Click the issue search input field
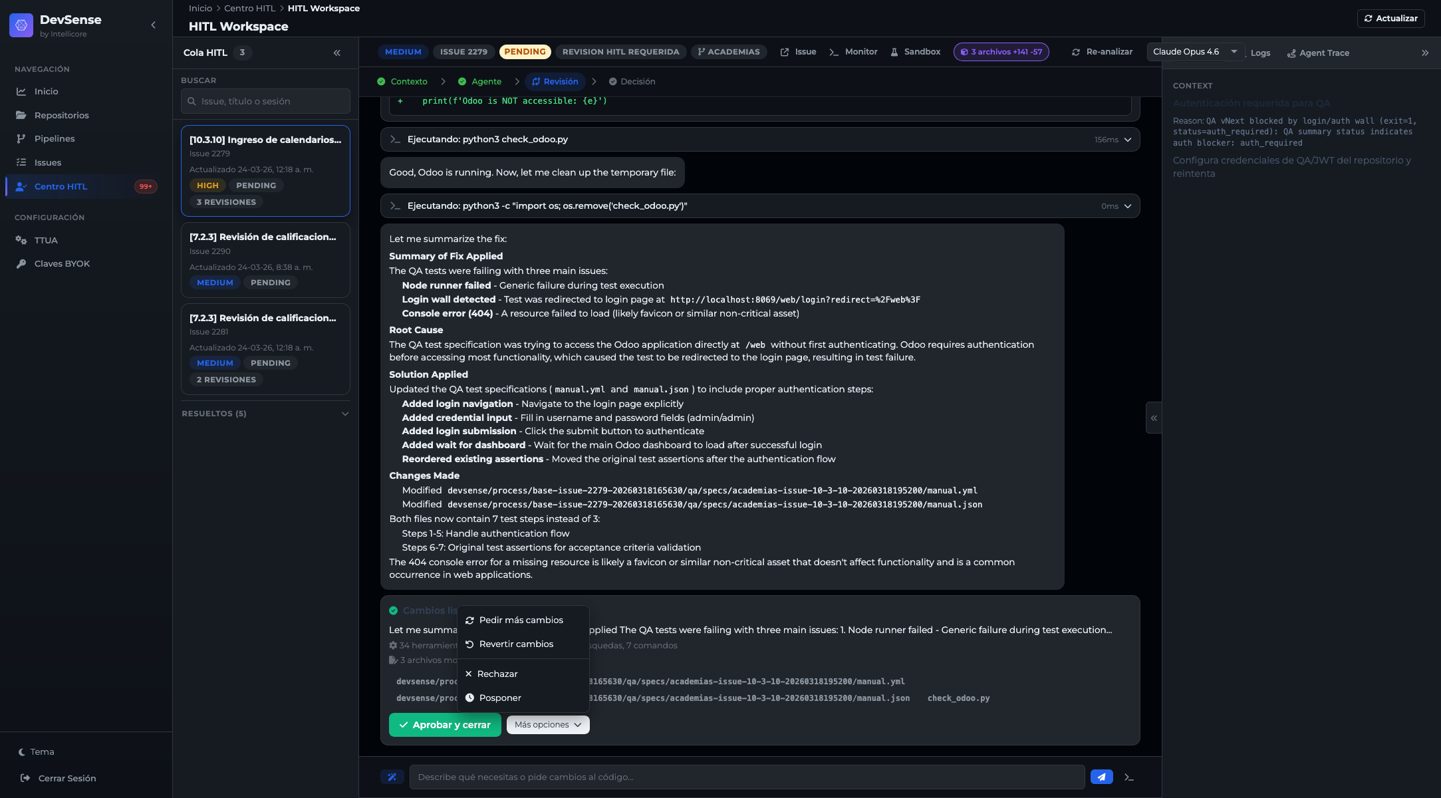Image resolution: width=1441 pixels, height=798 pixels. pos(265,101)
